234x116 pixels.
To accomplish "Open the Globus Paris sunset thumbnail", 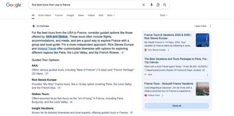I will click(202, 89).
